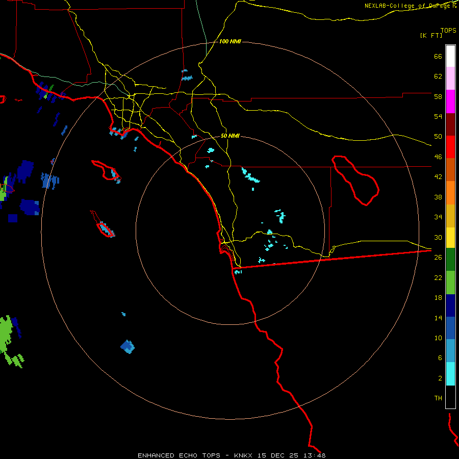Click the '2' legend value
459x459 pixels.
[440, 378]
